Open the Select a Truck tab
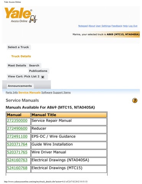The width and height of the screenshot is (142, 184). (x=18, y=47)
